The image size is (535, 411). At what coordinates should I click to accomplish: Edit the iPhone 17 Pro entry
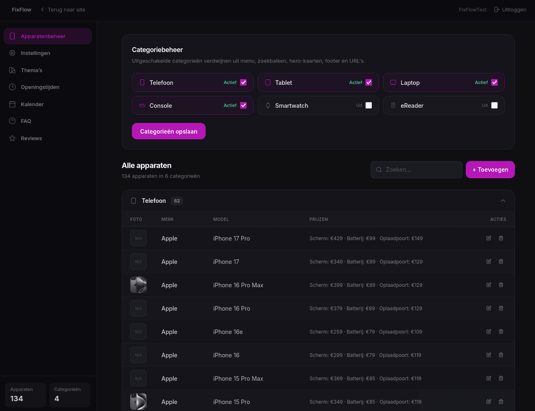tap(489, 238)
